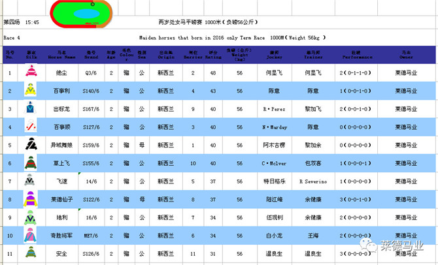438x265 pixels.
Task: Click rating cell '43'
Action: tap(213, 91)
